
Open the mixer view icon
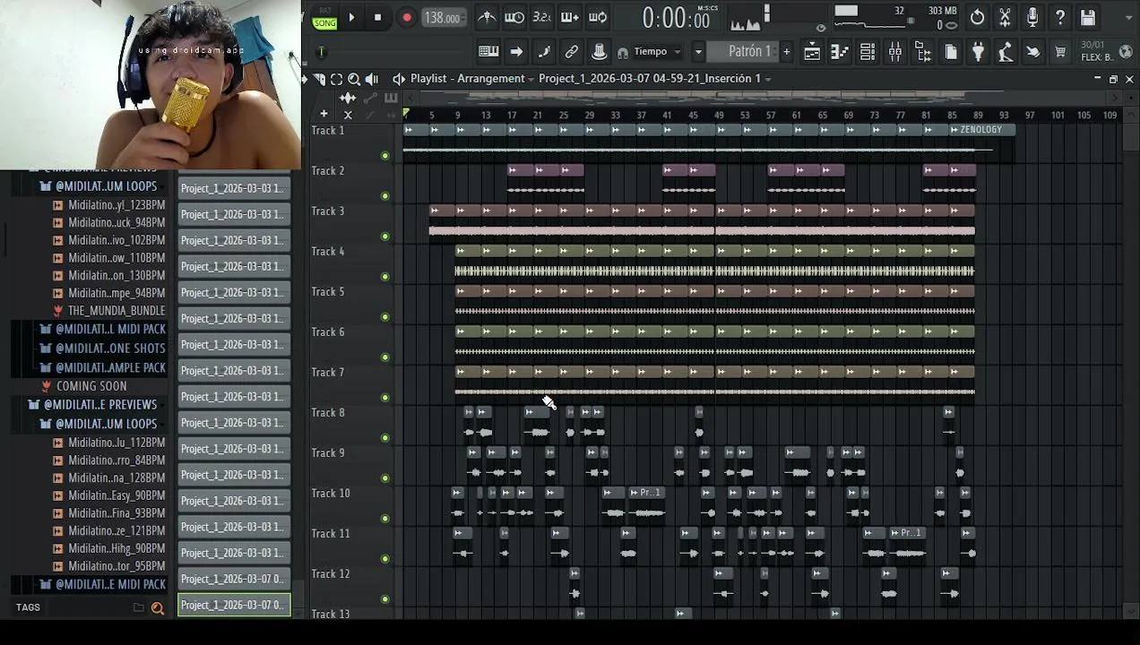[895, 52]
